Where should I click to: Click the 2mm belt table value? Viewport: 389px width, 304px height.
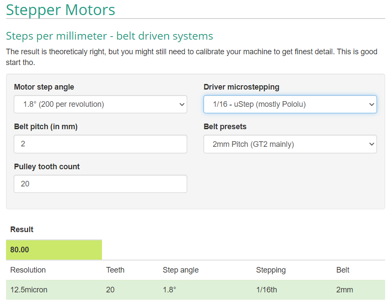[x=344, y=290]
